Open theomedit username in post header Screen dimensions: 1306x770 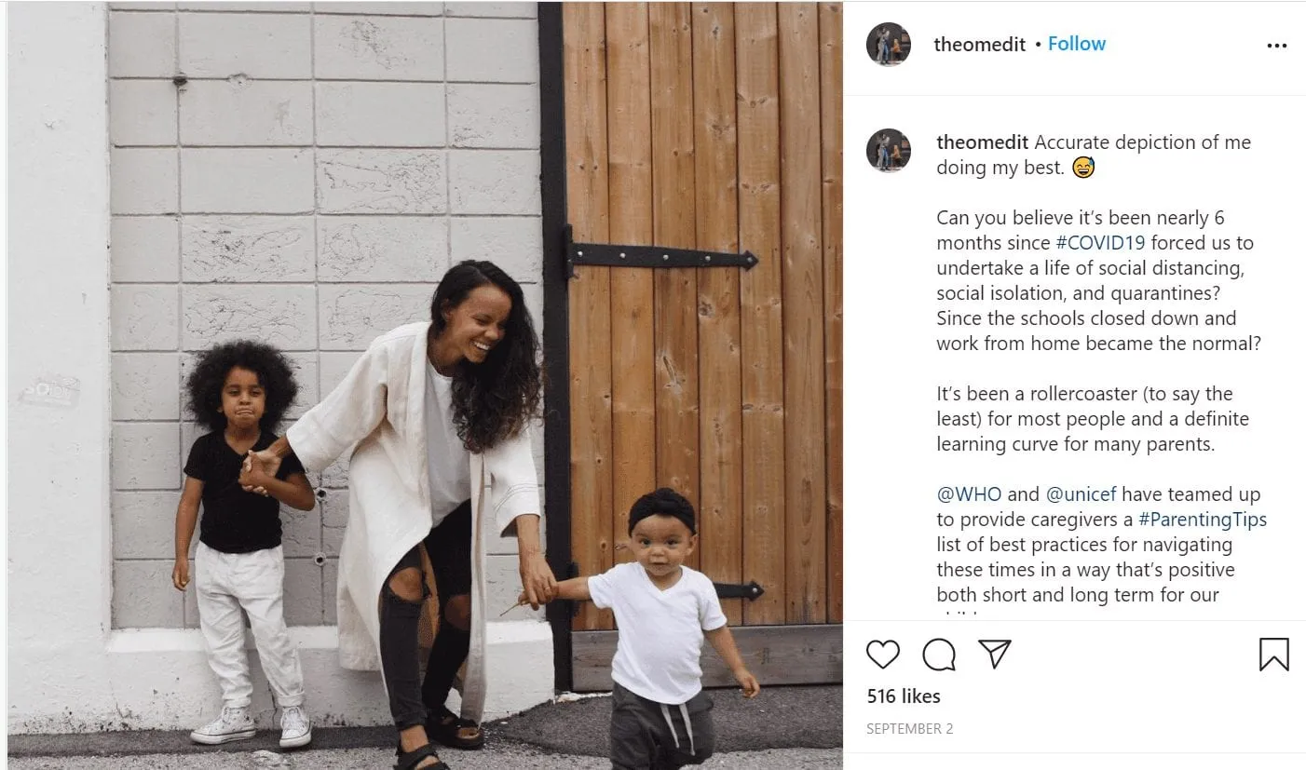(979, 44)
